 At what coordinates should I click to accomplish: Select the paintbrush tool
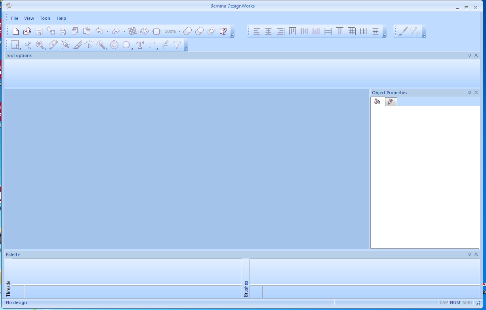click(x=403, y=31)
